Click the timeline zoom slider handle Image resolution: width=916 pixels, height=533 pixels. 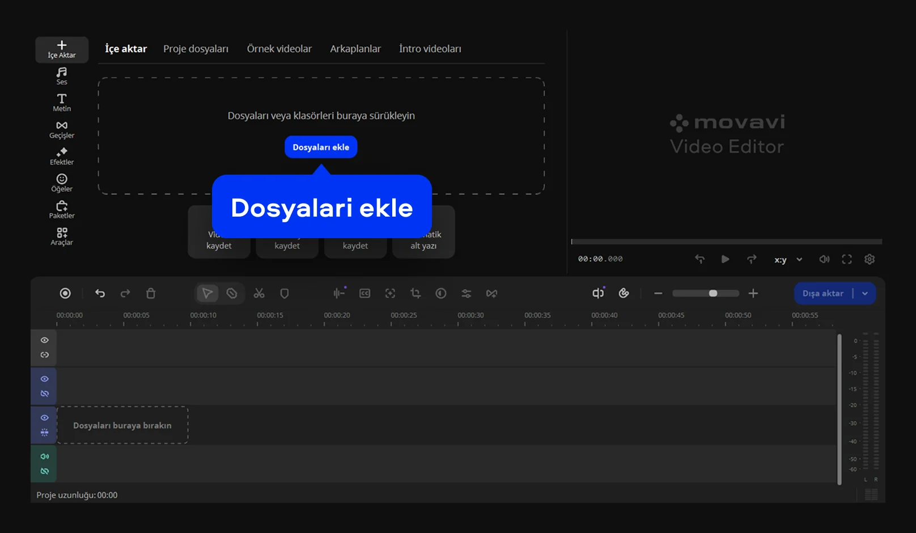pos(713,293)
